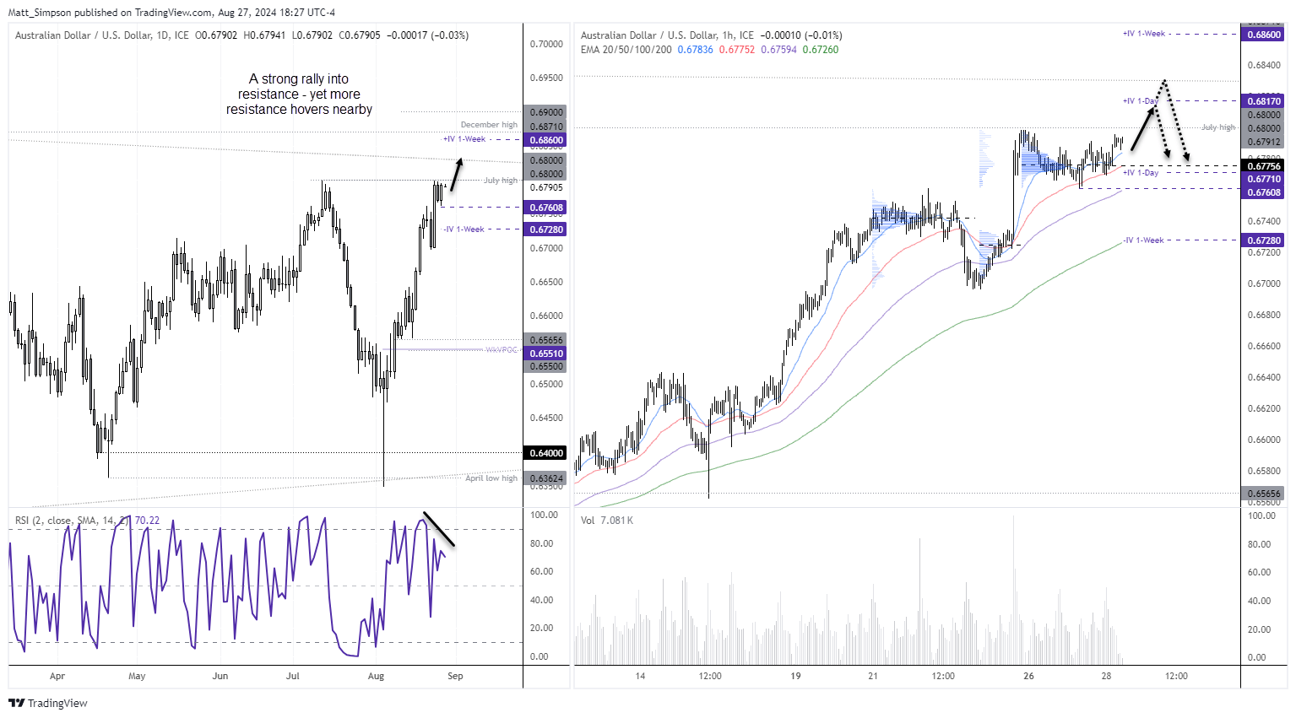The width and height of the screenshot is (1296, 718).
Task: Click the close value C0.67905
Action: [360, 35]
